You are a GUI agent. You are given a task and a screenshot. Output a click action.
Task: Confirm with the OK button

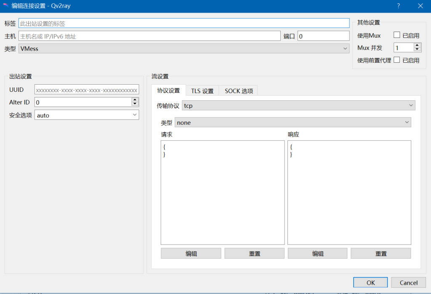(x=370, y=283)
